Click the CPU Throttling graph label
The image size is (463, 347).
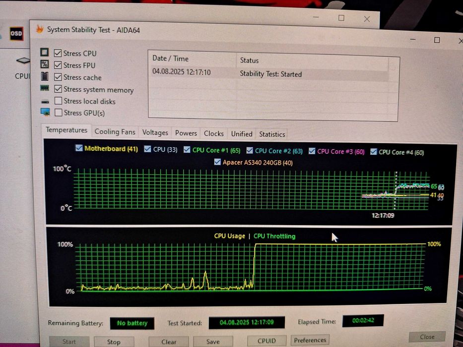[x=274, y=236]
